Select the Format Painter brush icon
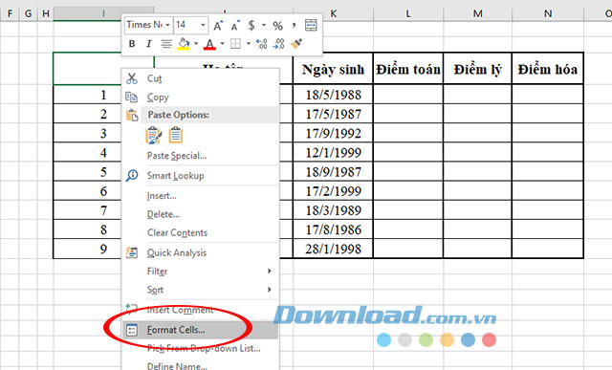612x370 pixels. 296,44
